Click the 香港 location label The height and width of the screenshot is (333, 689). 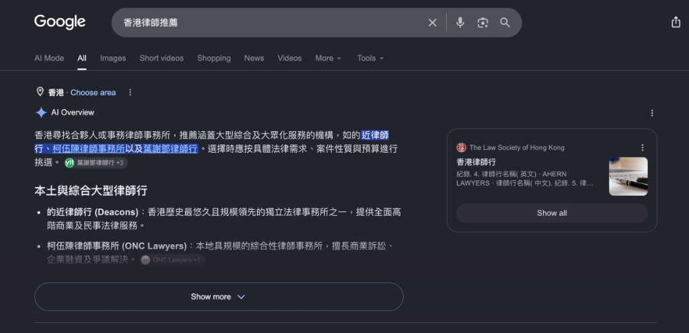point(56,92)
